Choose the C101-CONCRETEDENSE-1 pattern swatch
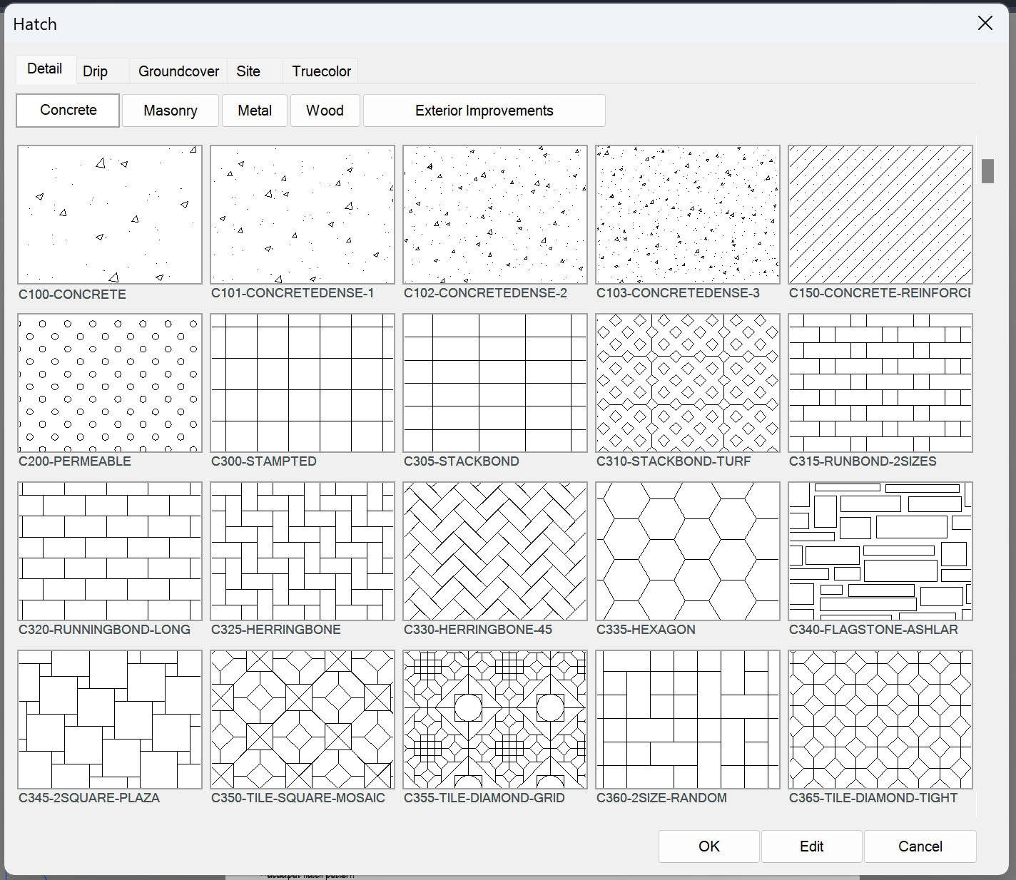The height and width of the screenshot is (880, 1016). [x=303, y=215]
